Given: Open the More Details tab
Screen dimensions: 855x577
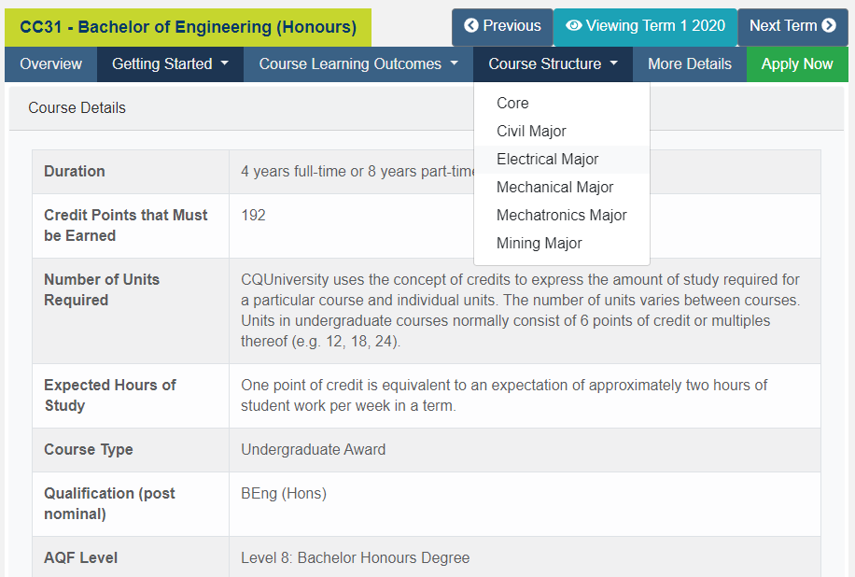Looking at the screenshot, I should coord(689,64).
